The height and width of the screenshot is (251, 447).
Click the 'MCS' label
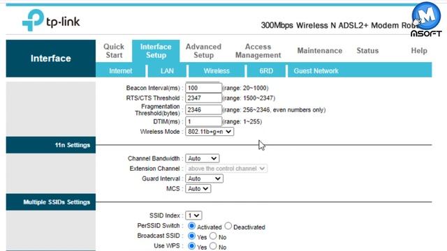(173, 189)
